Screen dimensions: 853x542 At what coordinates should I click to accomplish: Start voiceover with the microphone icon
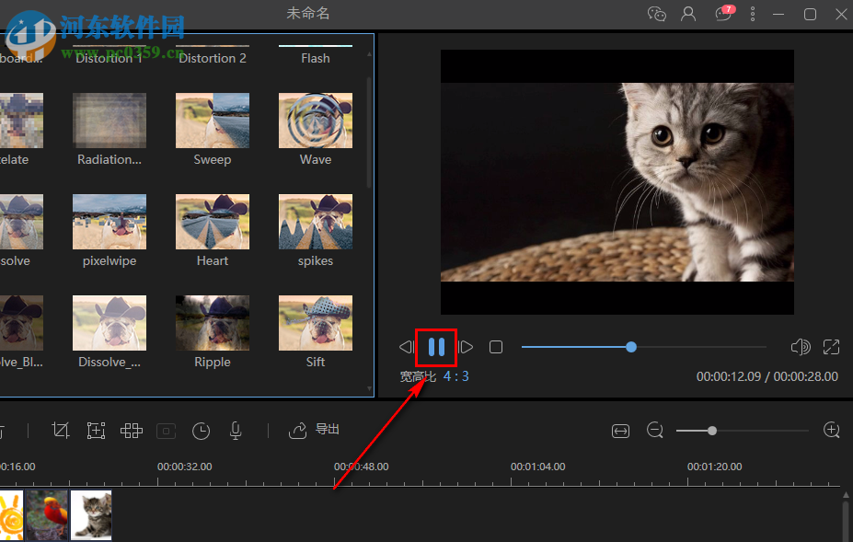click(x=236, y=430)
